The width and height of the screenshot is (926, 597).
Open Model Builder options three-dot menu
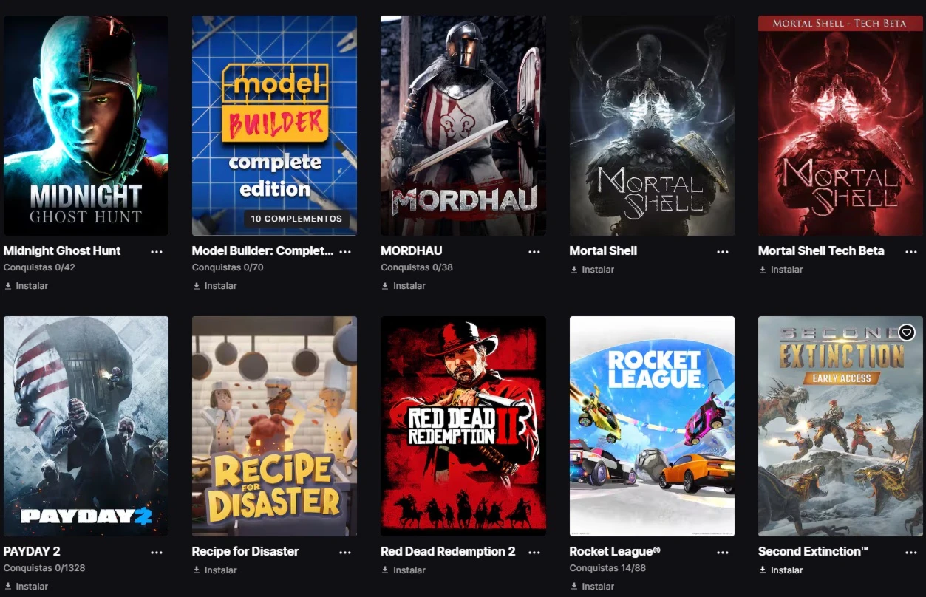(x=345, y=252)
